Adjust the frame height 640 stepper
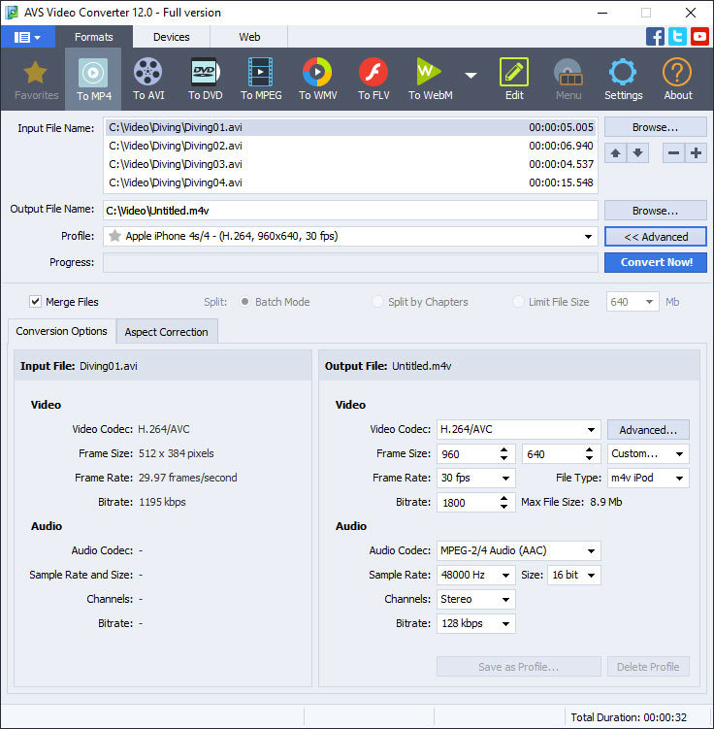The image size is (714, 729). click(x=589, y=453)
